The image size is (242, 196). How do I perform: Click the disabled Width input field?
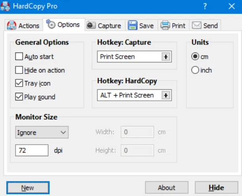(x=137, y=132)
